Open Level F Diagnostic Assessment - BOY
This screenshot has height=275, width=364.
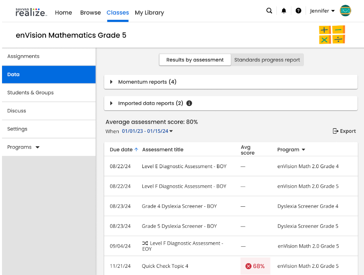click(184, 186)
